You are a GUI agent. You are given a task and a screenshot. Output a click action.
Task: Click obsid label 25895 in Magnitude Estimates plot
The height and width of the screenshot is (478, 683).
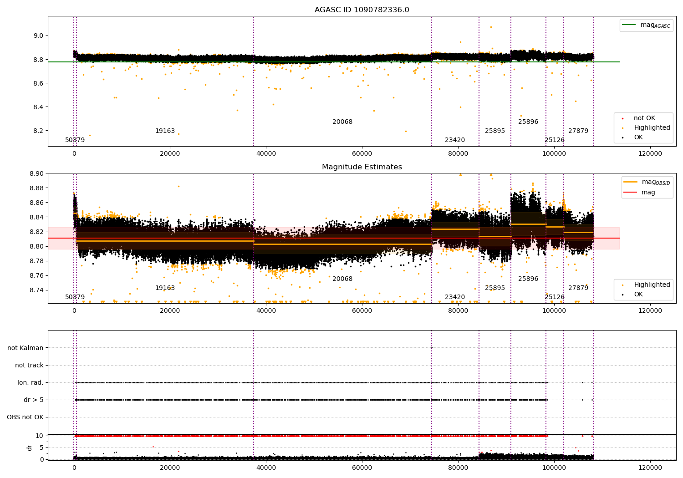pyautogui.click(x=495, y=288)
